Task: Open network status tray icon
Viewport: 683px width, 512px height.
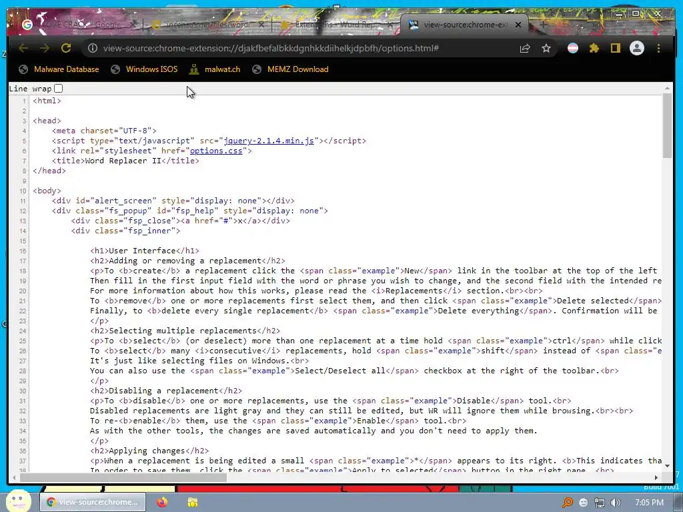Action: point(600,503)
